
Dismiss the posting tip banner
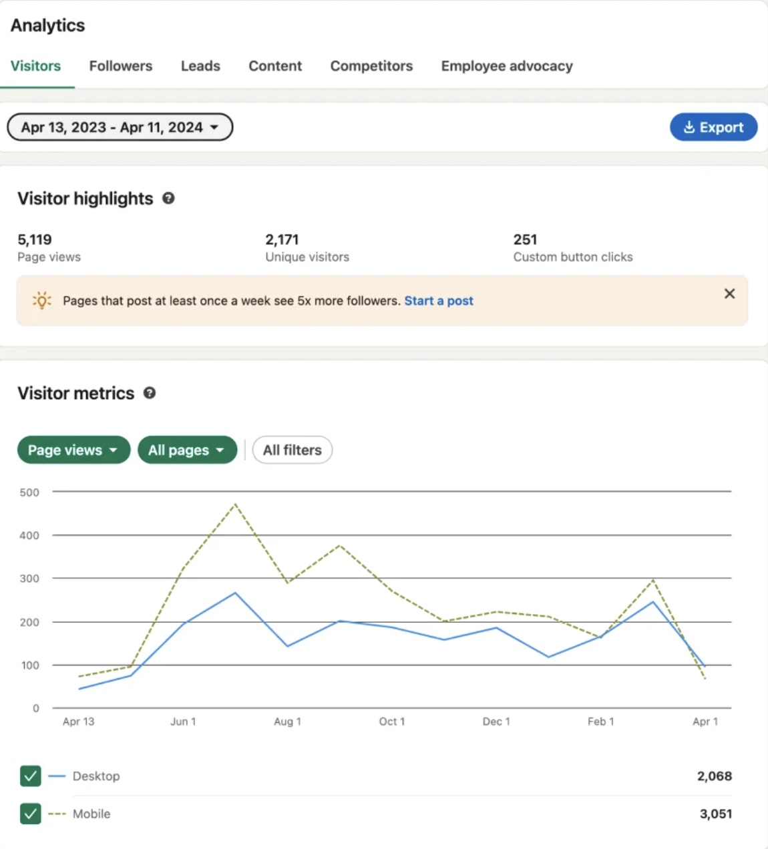[729, 294]
